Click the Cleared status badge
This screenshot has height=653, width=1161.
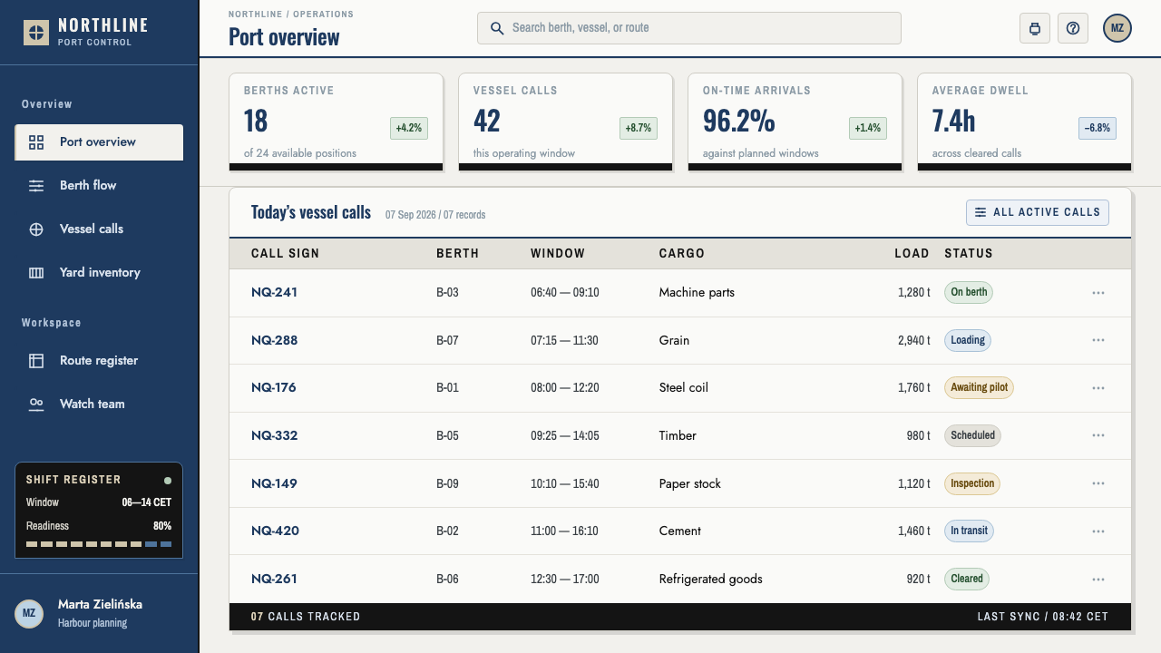[967, 579]
